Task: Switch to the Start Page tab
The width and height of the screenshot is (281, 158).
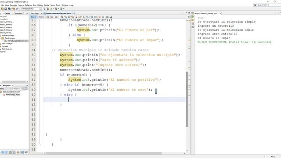Action: click(35, 14)
